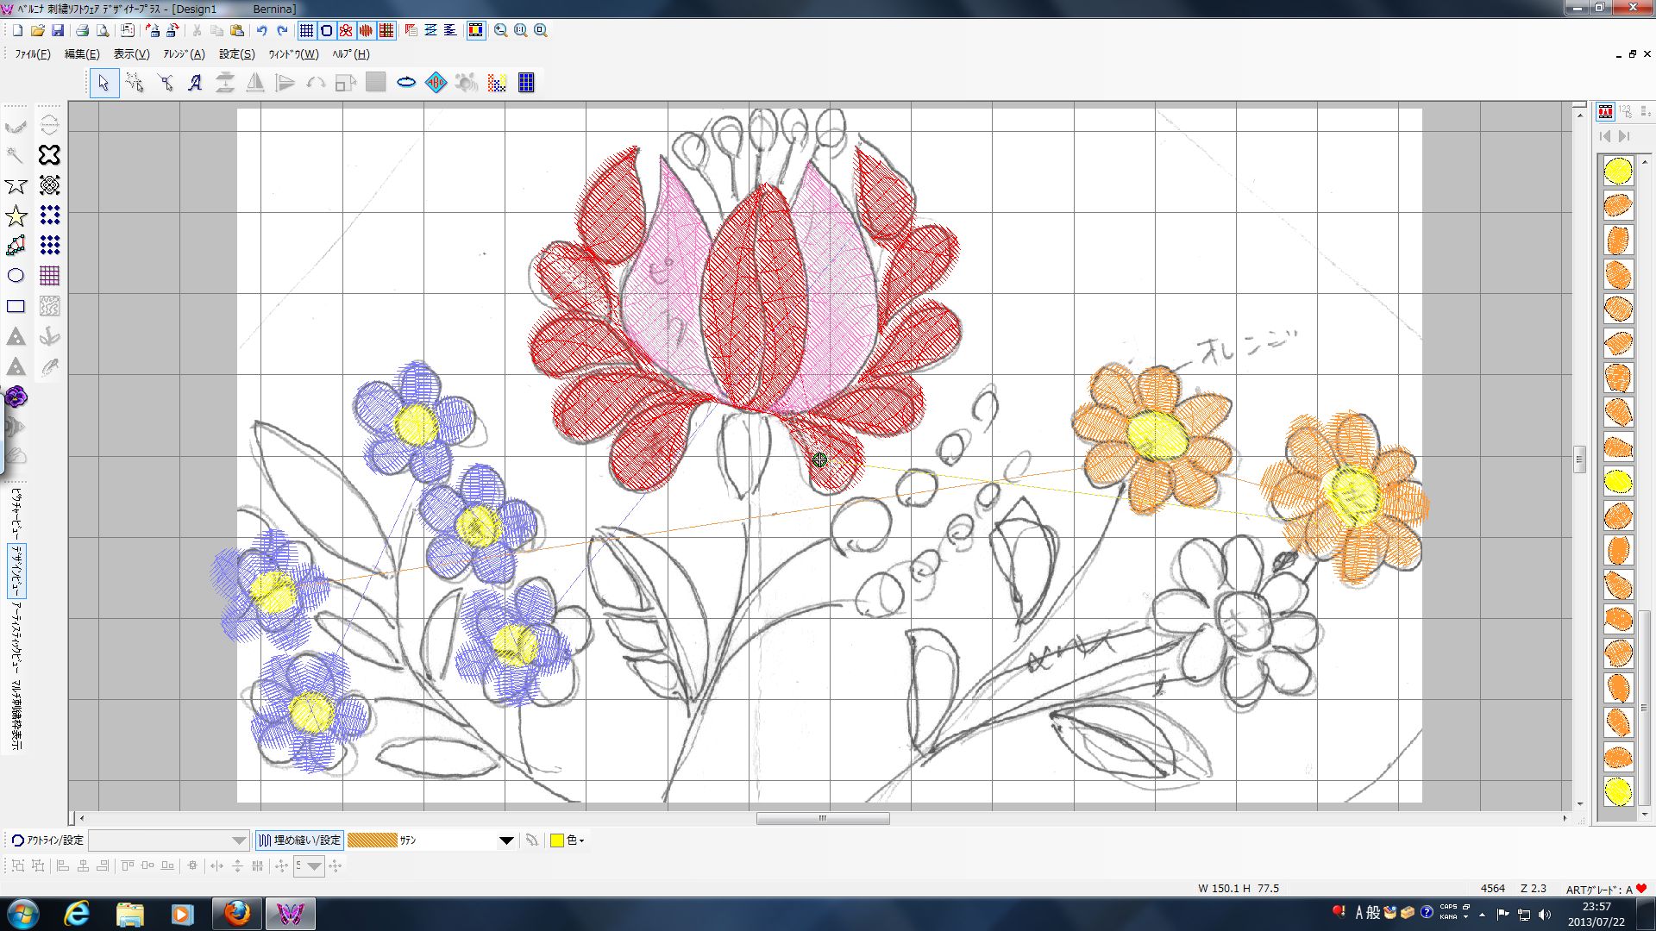Open the Settings menu
The image size is (1656, 931).
click(236, 54)
